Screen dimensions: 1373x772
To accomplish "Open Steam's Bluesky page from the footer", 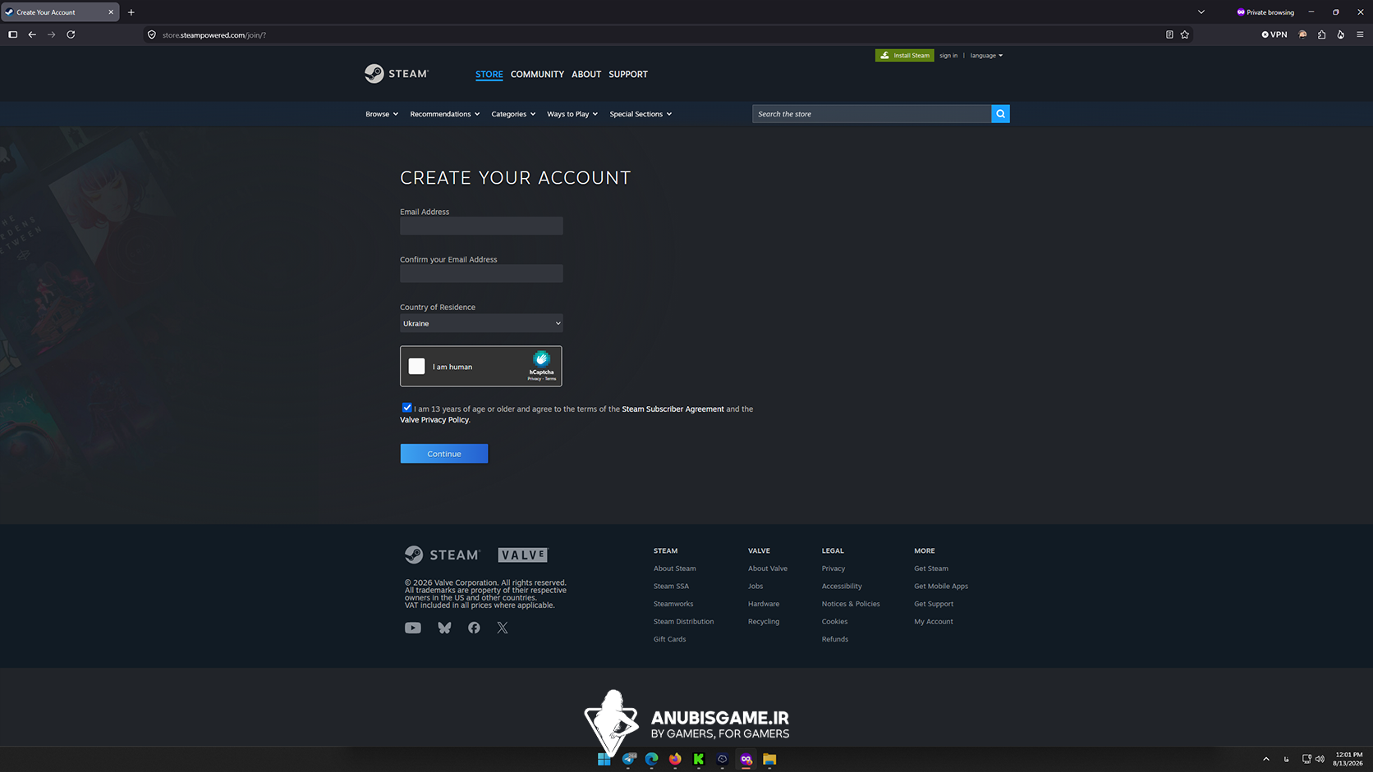I will [444, 628].
